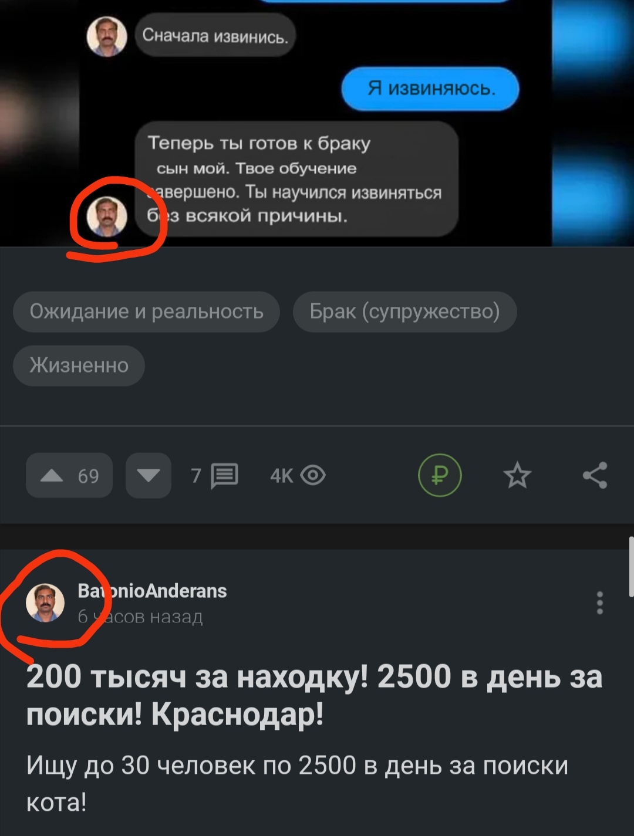The width and height of the screenshot is (634, 836).
Task: Tap the chat bubble Сначала извинись
Action: click(215, 36)
